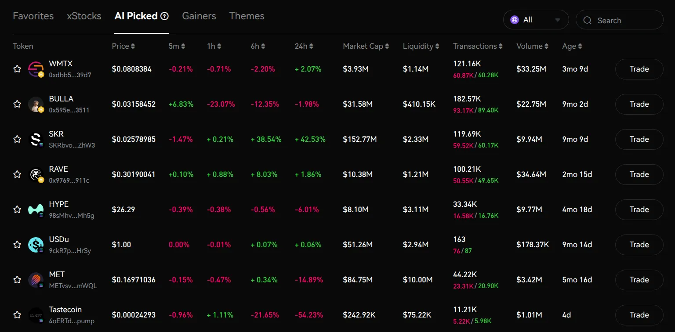Click the SKR token logo icon
The height and width of the screenshot is (332, 675).
tap(36, 139)
